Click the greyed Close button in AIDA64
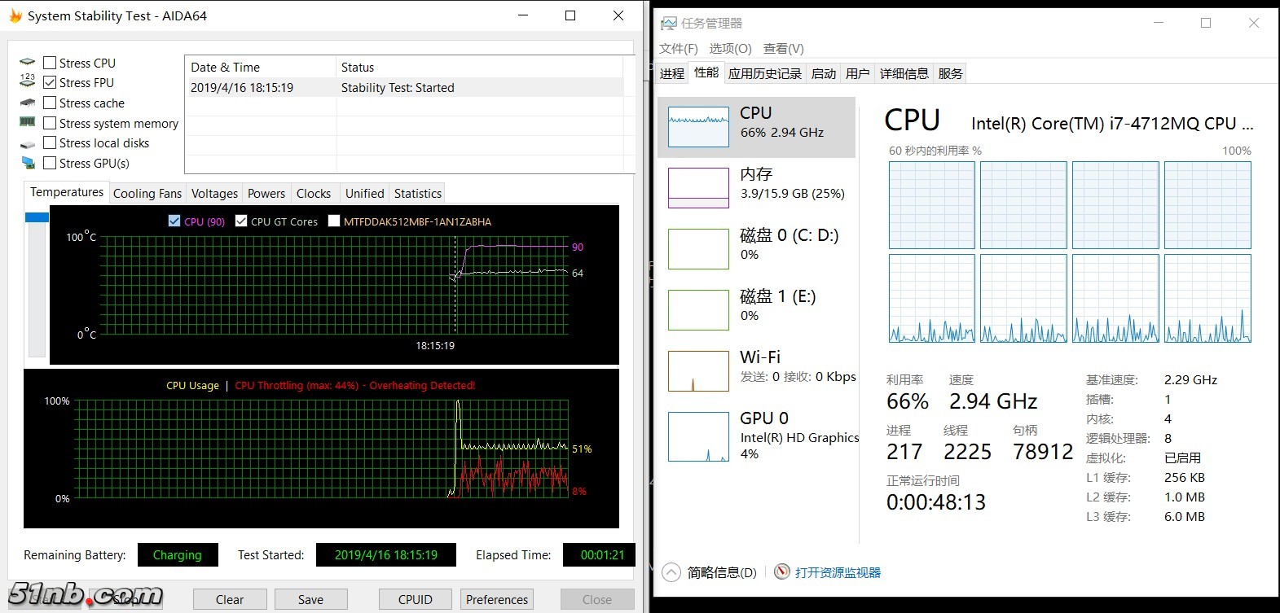The width and height of the screenshot is (1280, 613). (x=597, y=599)
